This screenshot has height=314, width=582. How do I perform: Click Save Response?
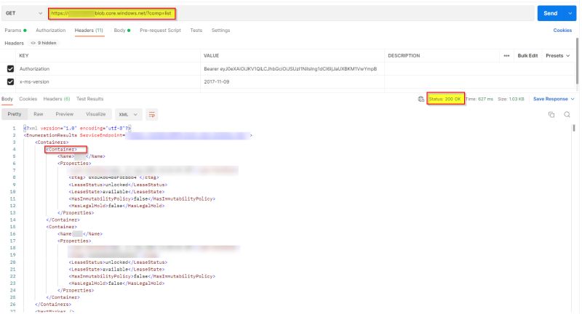pyautogui.click(x=551, y=99)
